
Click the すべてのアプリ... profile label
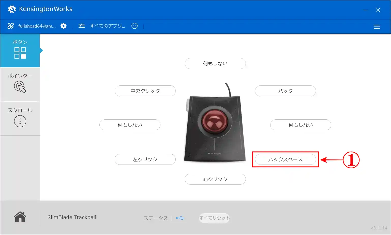(x=108, y=26)
